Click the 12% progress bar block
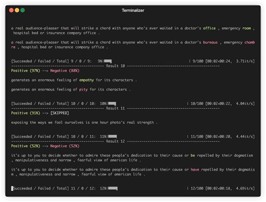The image size is (266, 202). [113, 188]
